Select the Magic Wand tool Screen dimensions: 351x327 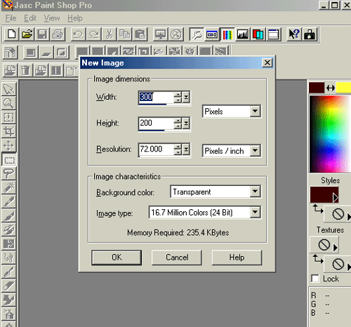[8, 187]
